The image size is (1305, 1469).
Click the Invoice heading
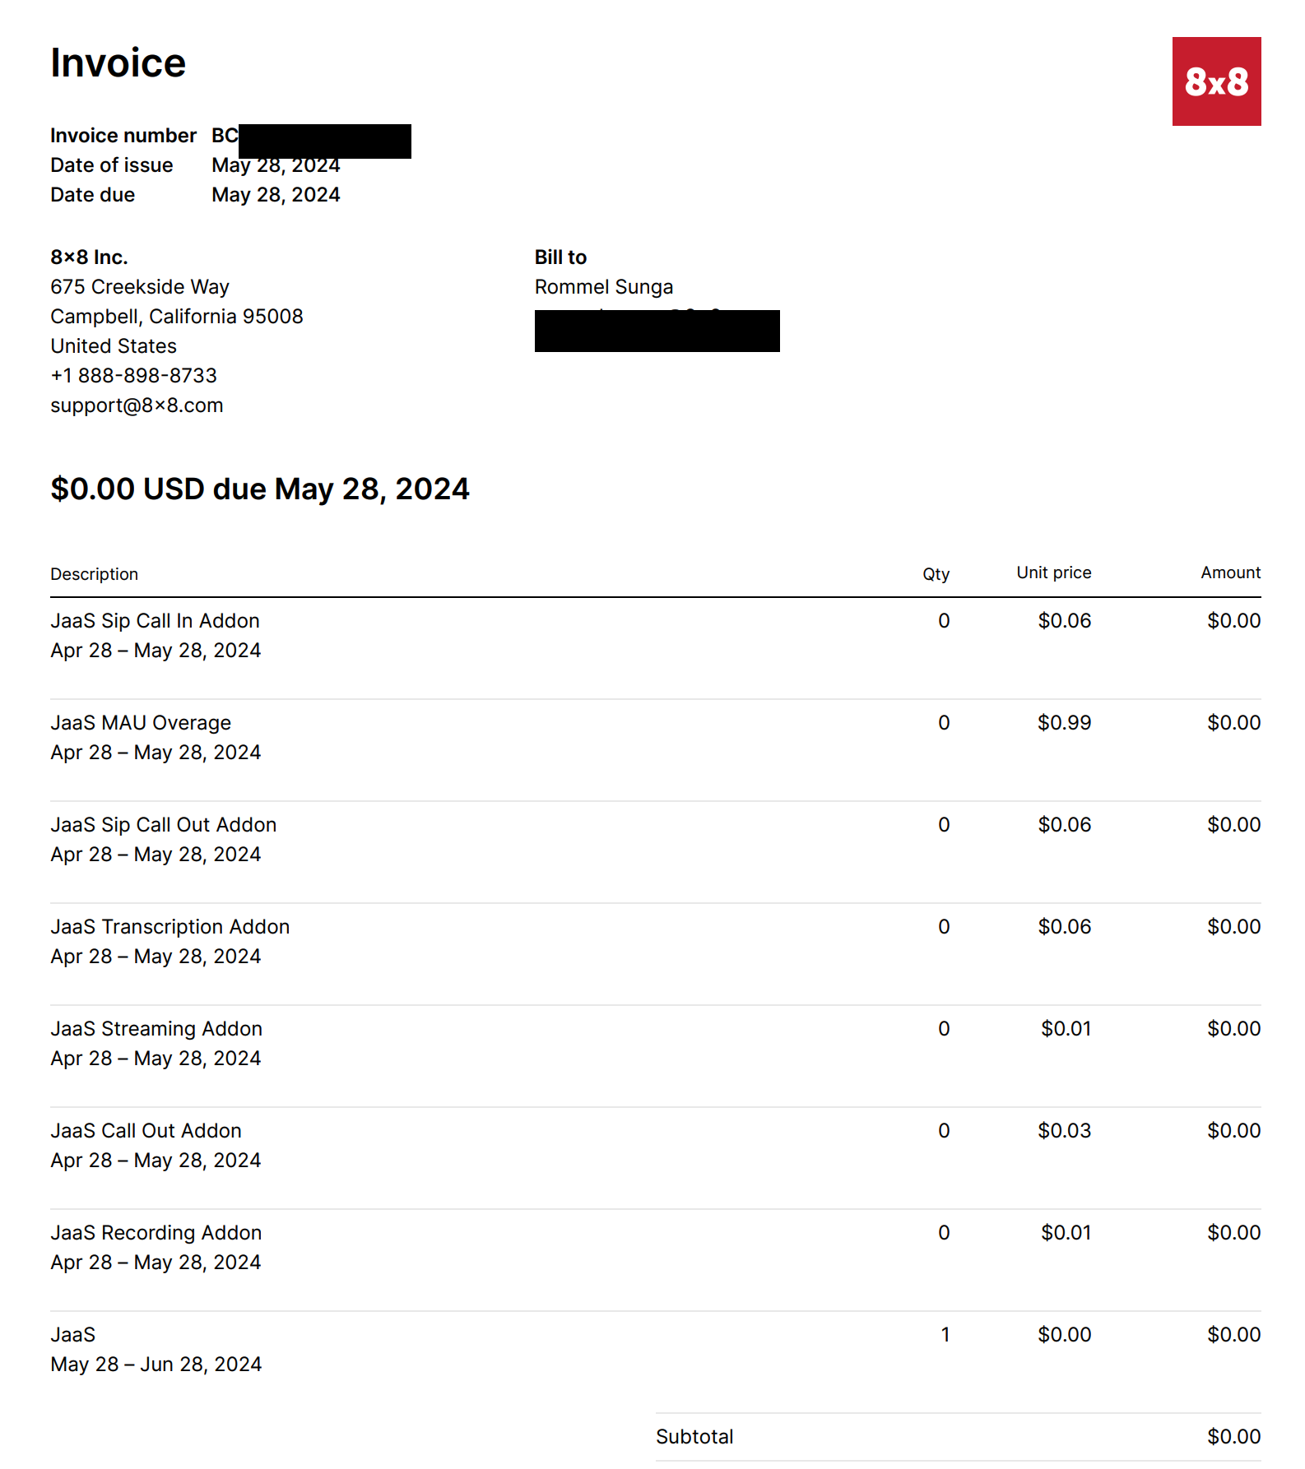[x=118, y=63]
